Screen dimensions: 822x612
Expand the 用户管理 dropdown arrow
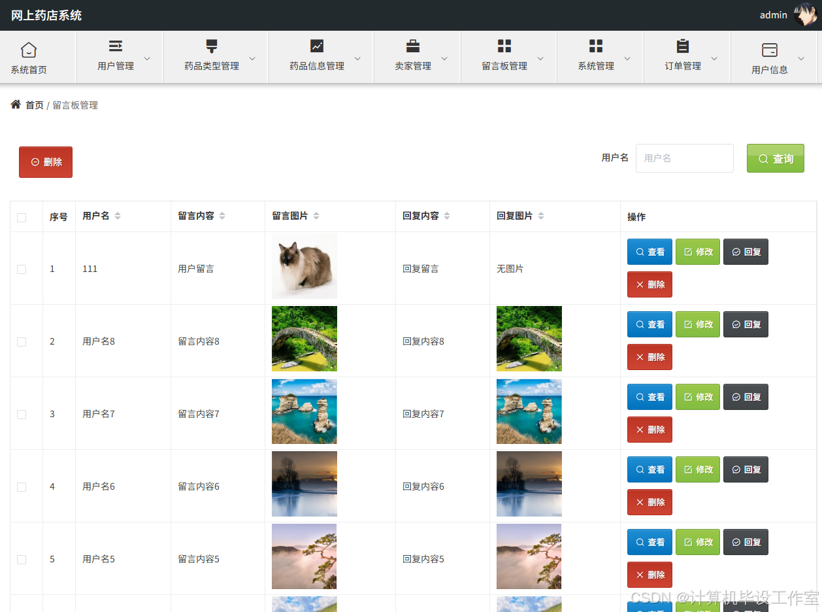(147, 59)
